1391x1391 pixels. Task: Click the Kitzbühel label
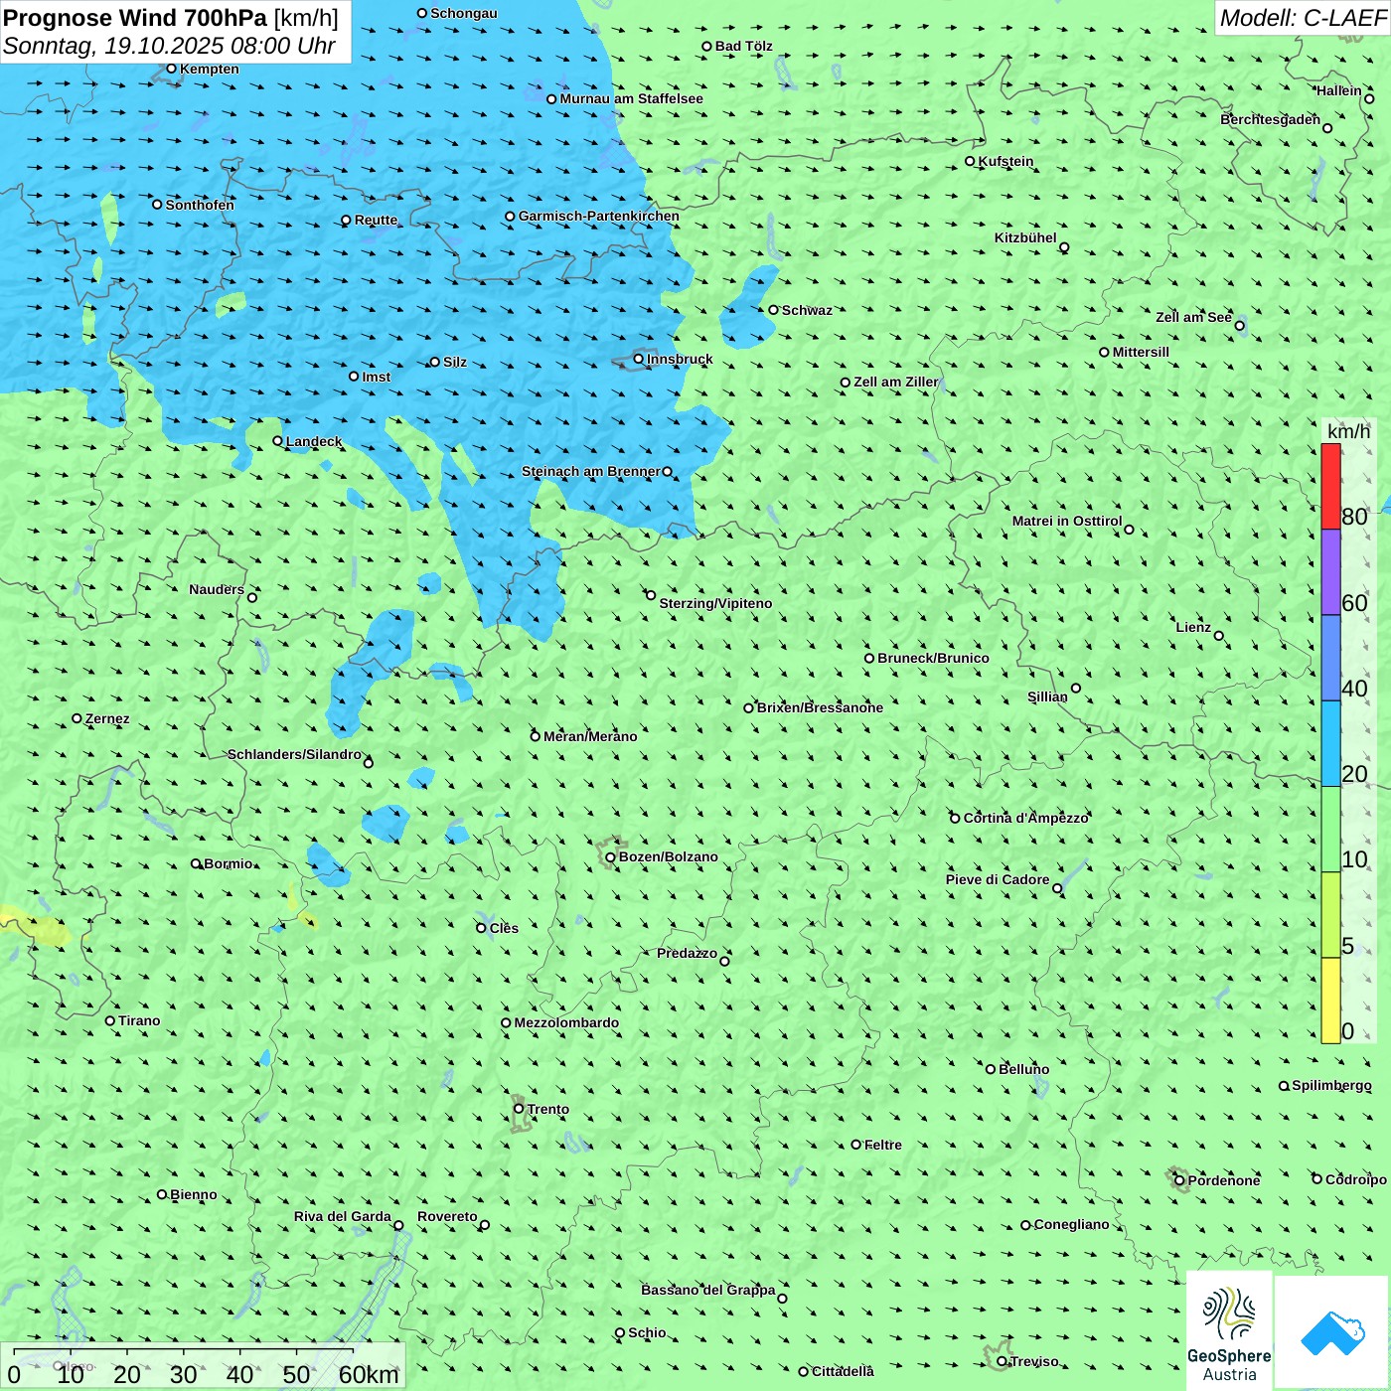coord(1025,237)
